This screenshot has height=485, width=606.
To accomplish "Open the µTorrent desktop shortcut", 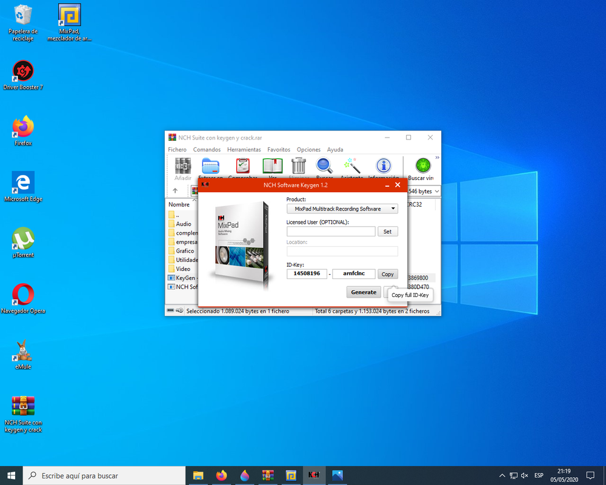I will (23, 242).
